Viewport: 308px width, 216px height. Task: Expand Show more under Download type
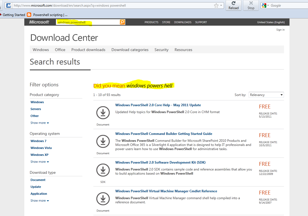click(x=40, y=201)
